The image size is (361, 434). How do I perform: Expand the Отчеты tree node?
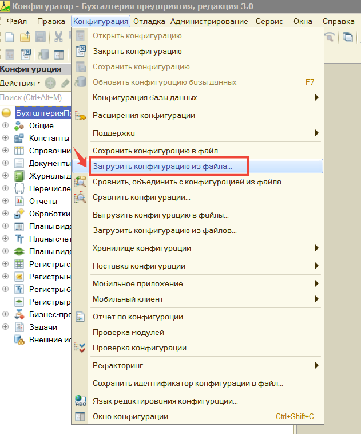[x=5, y=201]
